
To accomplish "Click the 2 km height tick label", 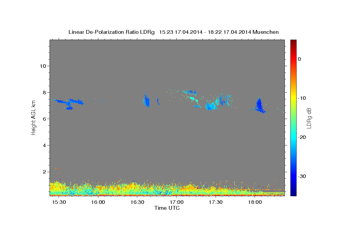I will pos(45,172).
